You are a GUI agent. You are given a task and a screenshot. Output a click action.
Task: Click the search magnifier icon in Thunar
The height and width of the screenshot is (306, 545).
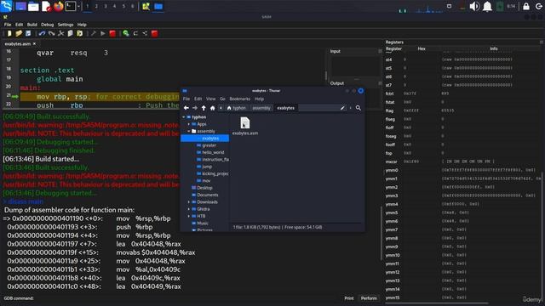tap(358, 108)
